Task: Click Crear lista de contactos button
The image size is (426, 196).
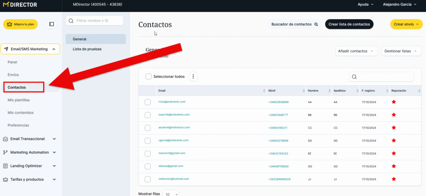Action: 349,24
